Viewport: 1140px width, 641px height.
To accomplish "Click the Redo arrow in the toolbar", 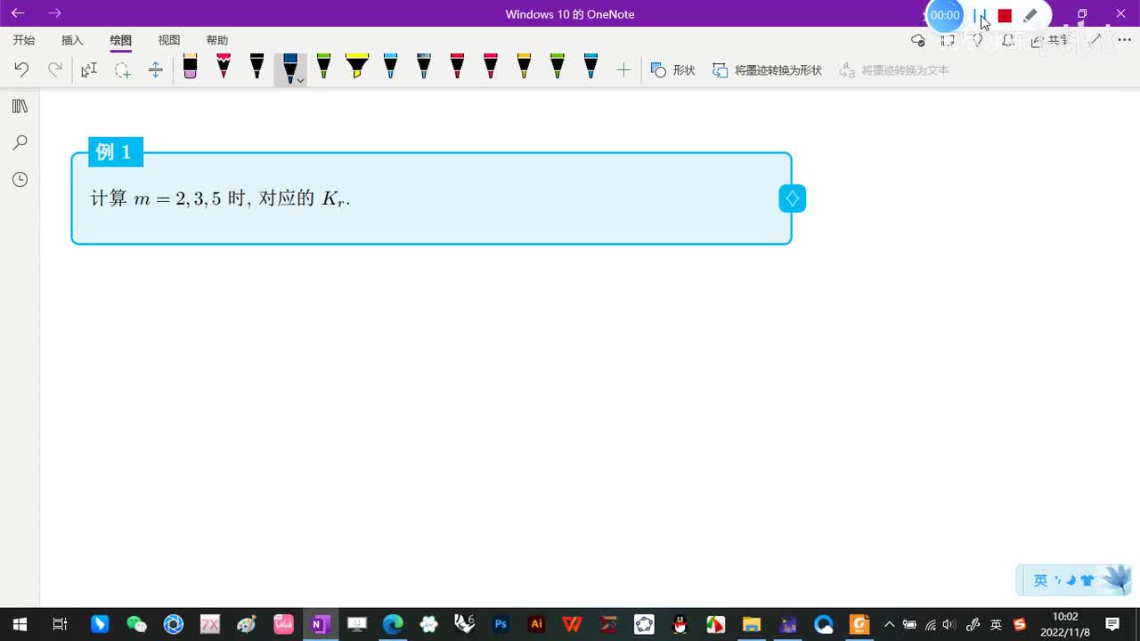I will (55, 69).
